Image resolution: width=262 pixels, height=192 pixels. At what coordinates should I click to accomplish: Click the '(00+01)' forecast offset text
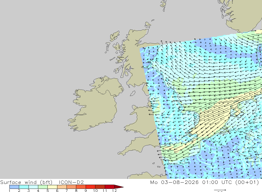tap(247, 182)
